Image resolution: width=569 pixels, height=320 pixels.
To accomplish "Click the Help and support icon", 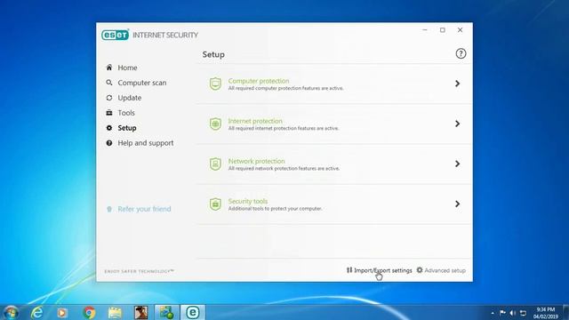I will (x=108, y=143).
